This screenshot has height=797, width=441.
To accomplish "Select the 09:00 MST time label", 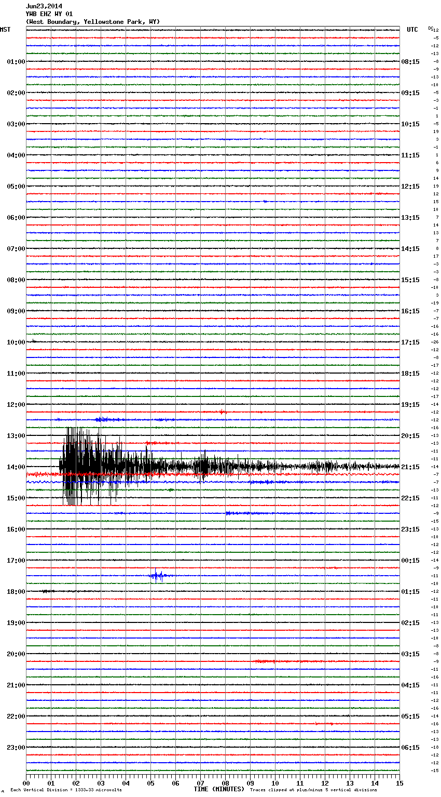I will (x=16, y=311).
